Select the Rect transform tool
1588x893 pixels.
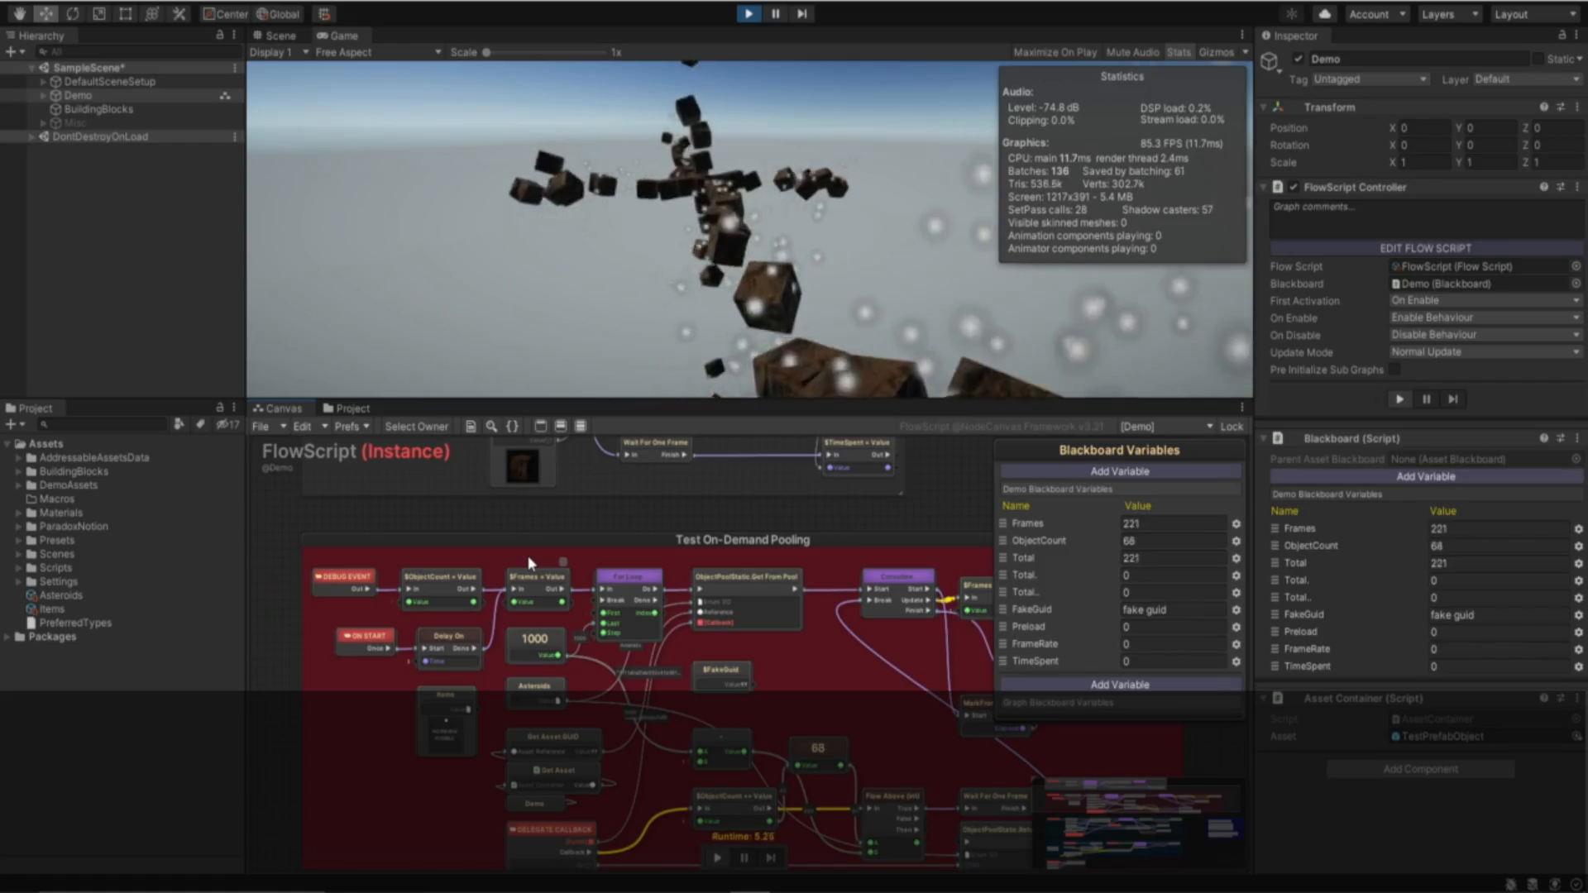coord(125,14)
